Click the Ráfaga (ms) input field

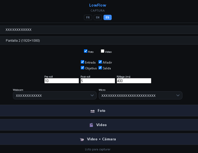pyautogui.click(x=134, y=81)
